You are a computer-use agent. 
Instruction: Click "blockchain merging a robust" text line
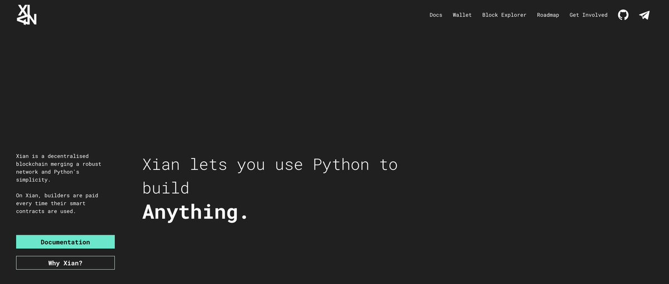[x=59, y=165]
